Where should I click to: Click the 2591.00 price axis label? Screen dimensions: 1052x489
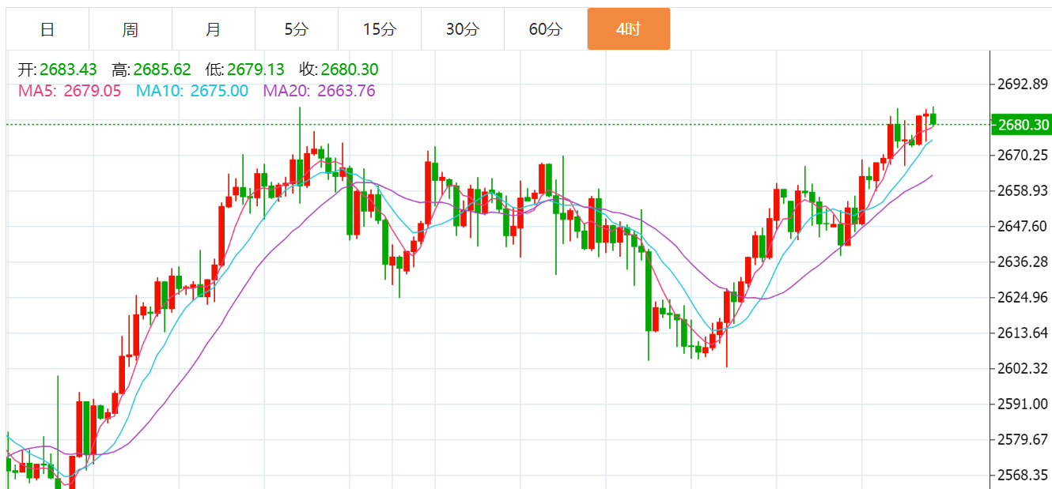pos(1023,404)
